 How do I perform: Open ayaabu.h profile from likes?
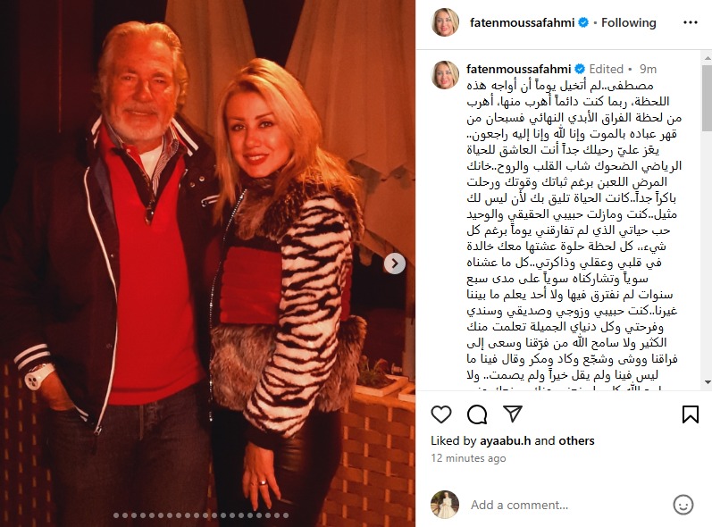tap(506, 440)
